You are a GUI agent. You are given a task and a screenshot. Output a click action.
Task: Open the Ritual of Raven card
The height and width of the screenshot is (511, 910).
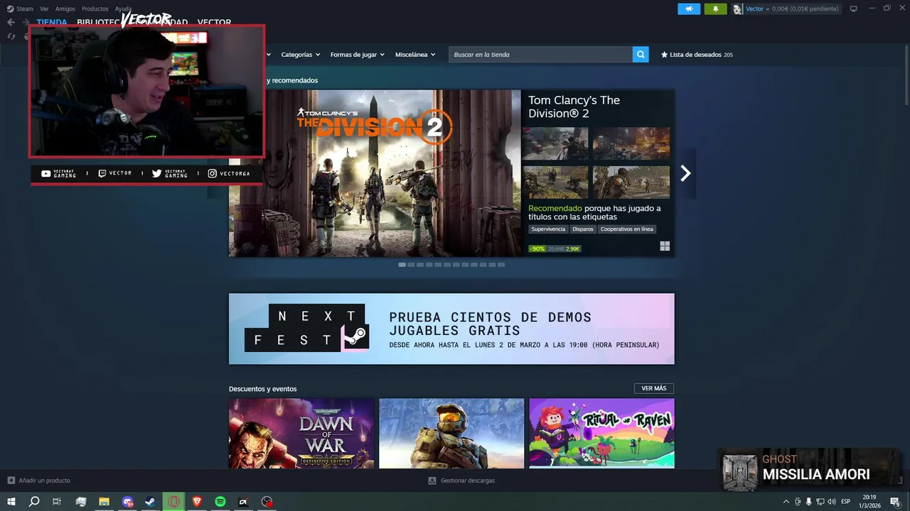click(602, 433)
